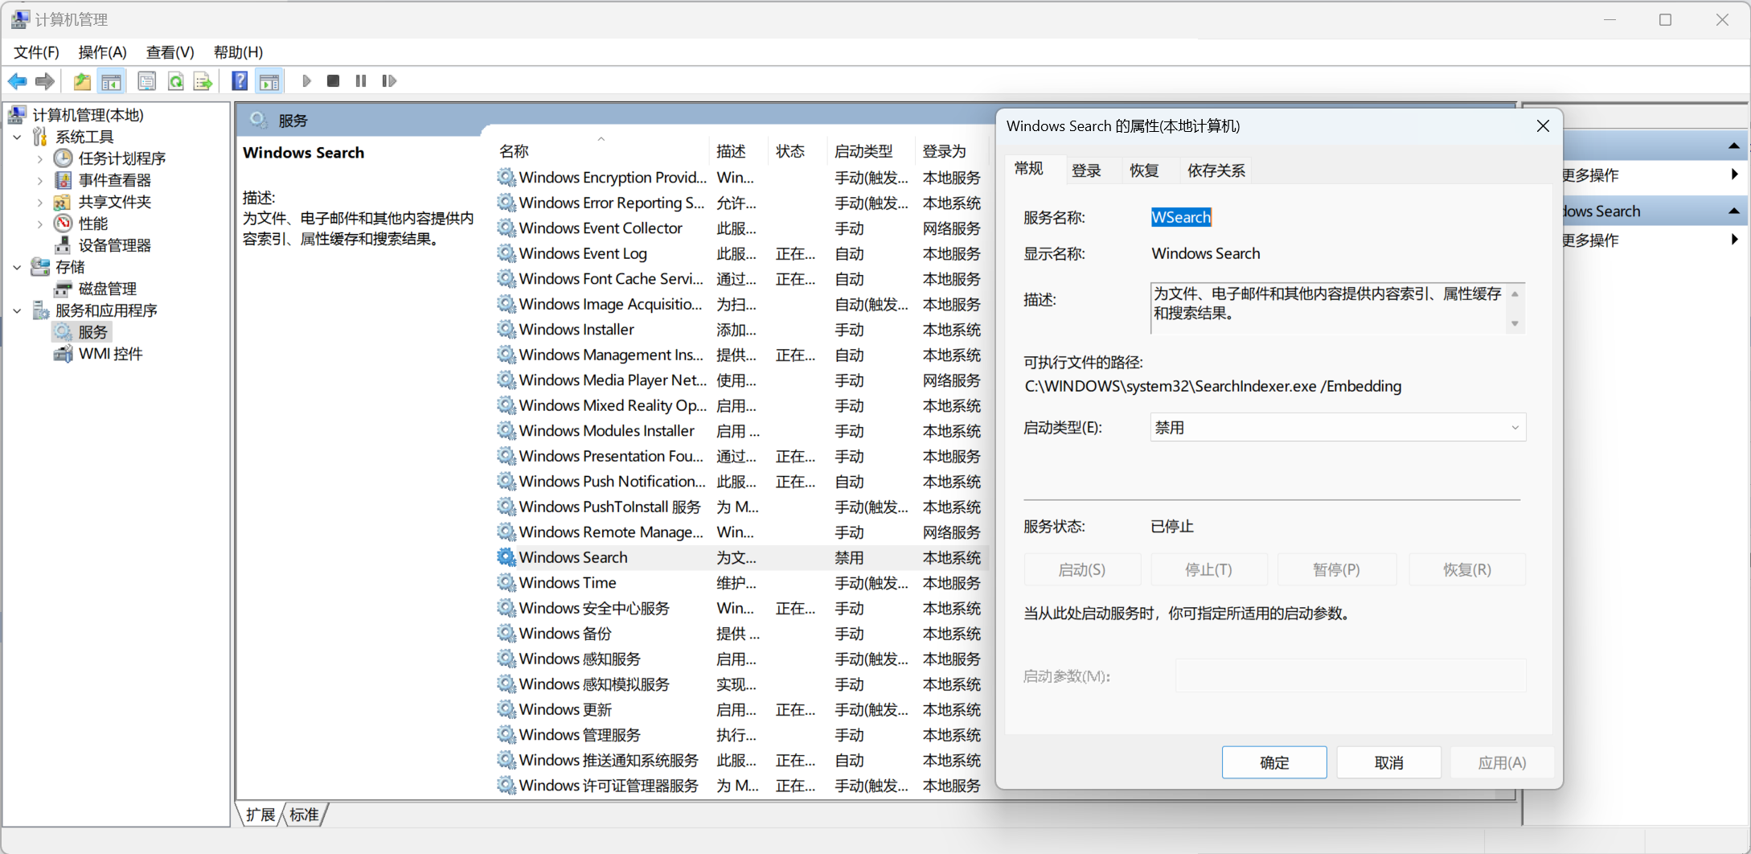Click the Refresh toolbar icon
1751x854 pixels.
pos(175,81)
